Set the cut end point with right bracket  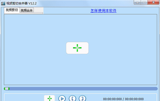tap(82, 98)
